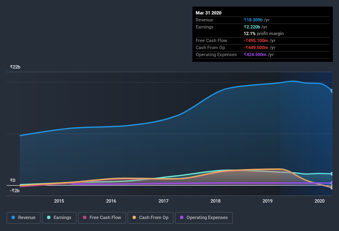The height and width of the screenshot is (231, 339).
Task: Click the Earnings endpoint marker
Action: (x=332, y=174)
